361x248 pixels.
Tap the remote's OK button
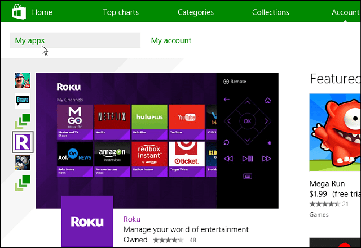[x=248, y=121]
